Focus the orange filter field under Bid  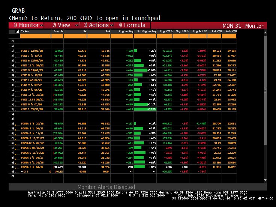point(75,36)
